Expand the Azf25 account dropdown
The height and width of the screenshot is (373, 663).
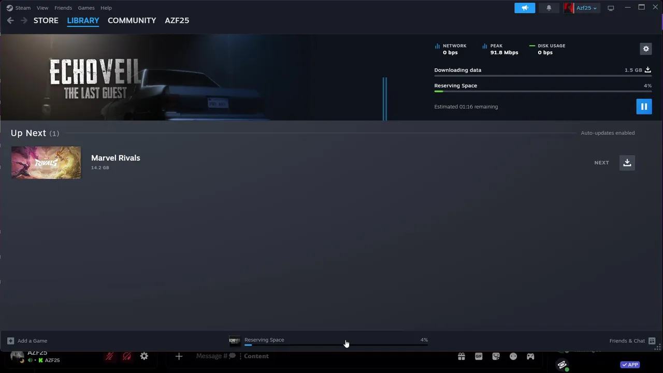coord(586,8)
